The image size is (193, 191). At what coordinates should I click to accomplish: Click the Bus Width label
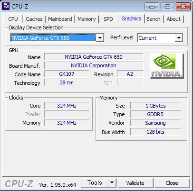coord(113,132)
